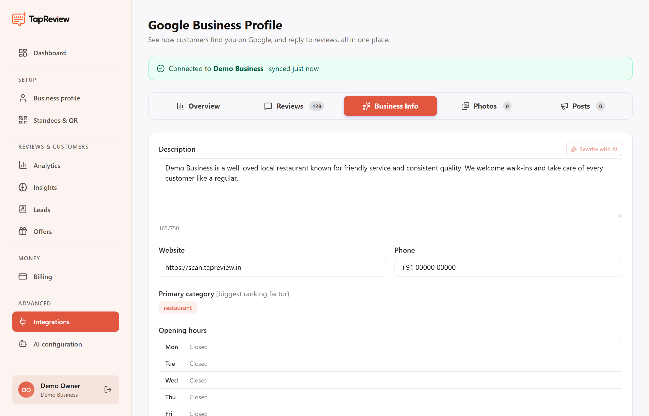The height and width of the screenshot is (416, 649).
Task: Click the Mon opening hours row
Action: [x=390, y=347]
